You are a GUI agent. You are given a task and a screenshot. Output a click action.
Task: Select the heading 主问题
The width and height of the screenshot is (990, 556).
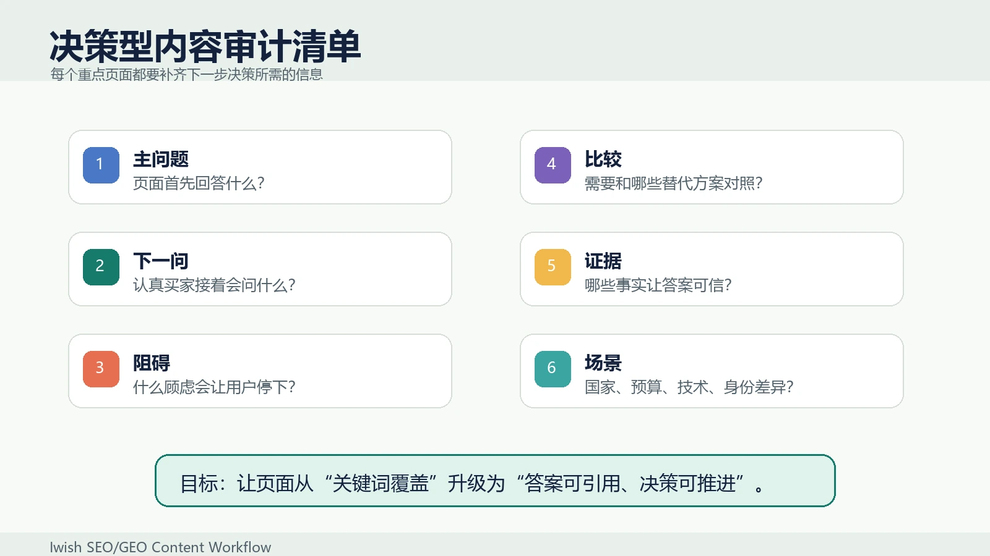tap(161, 159)
